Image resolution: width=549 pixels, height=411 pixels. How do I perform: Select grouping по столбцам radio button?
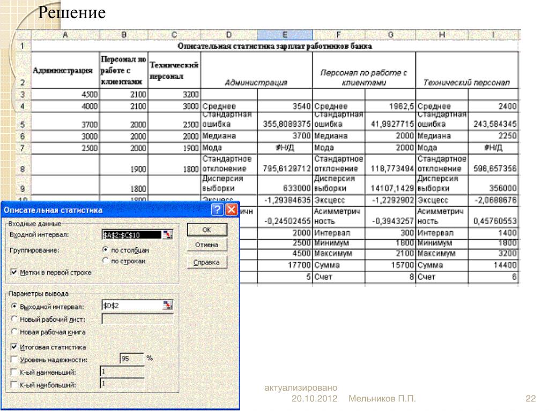pos(106,250)
